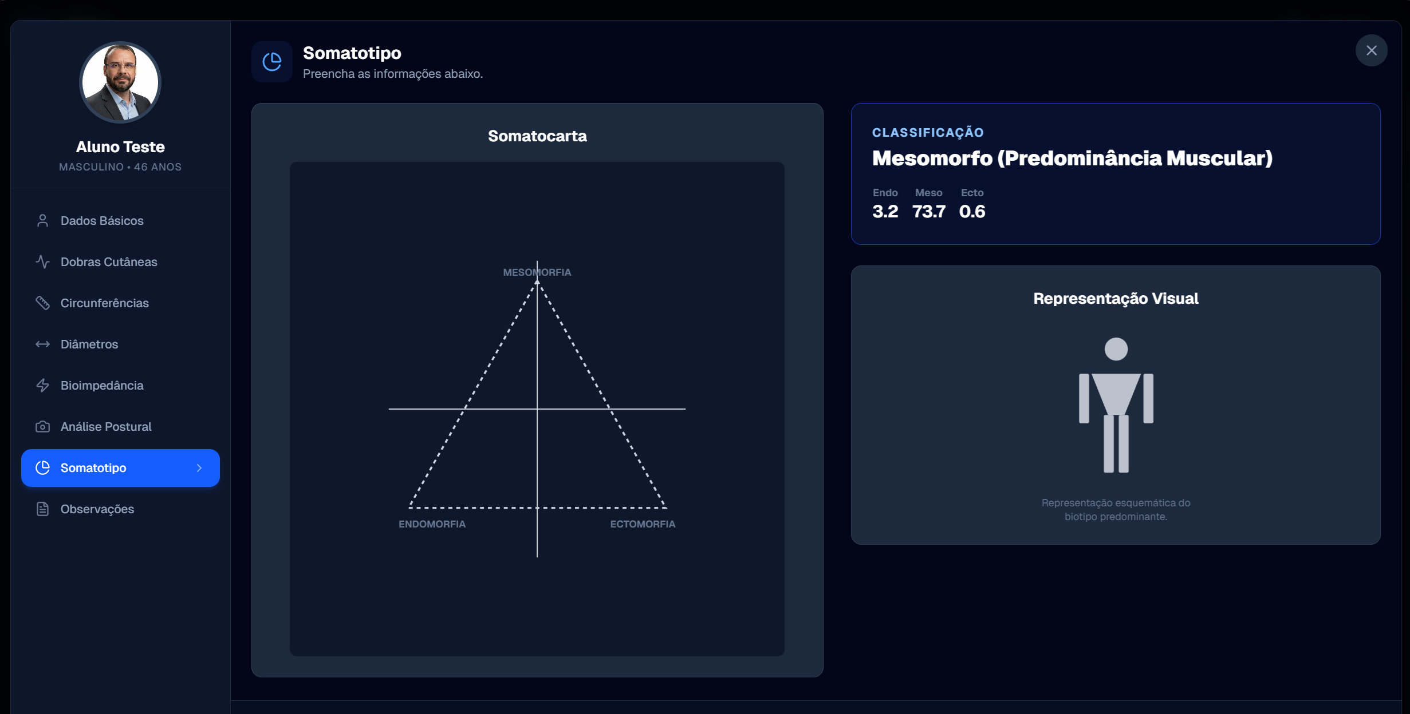The width and height of the screenshot is (1410, 714).
Task: Close the Somatotipo dialog with X
Action: click(x=1371, y=50)
